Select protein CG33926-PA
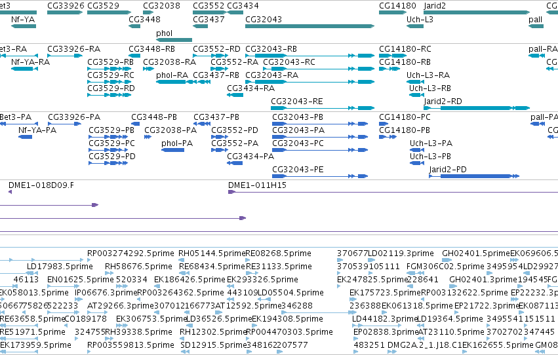Viewport: 558px width, 355px height. coord(74,117)
